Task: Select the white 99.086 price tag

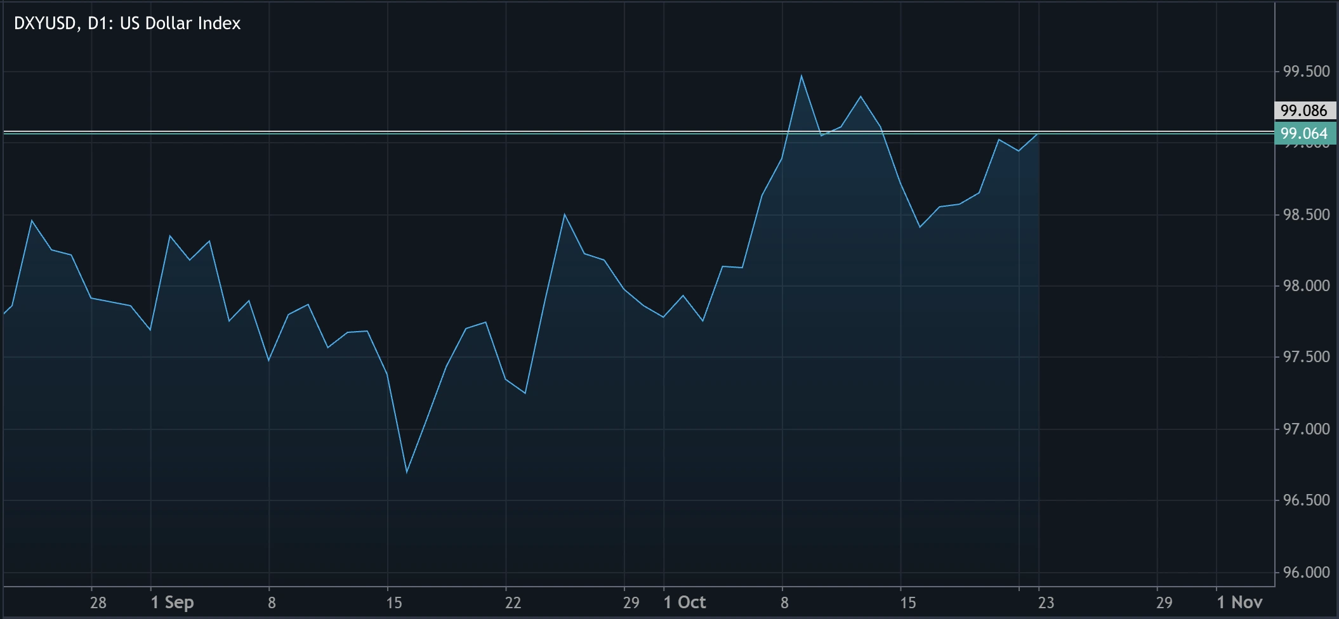Action: point(1307,110)
